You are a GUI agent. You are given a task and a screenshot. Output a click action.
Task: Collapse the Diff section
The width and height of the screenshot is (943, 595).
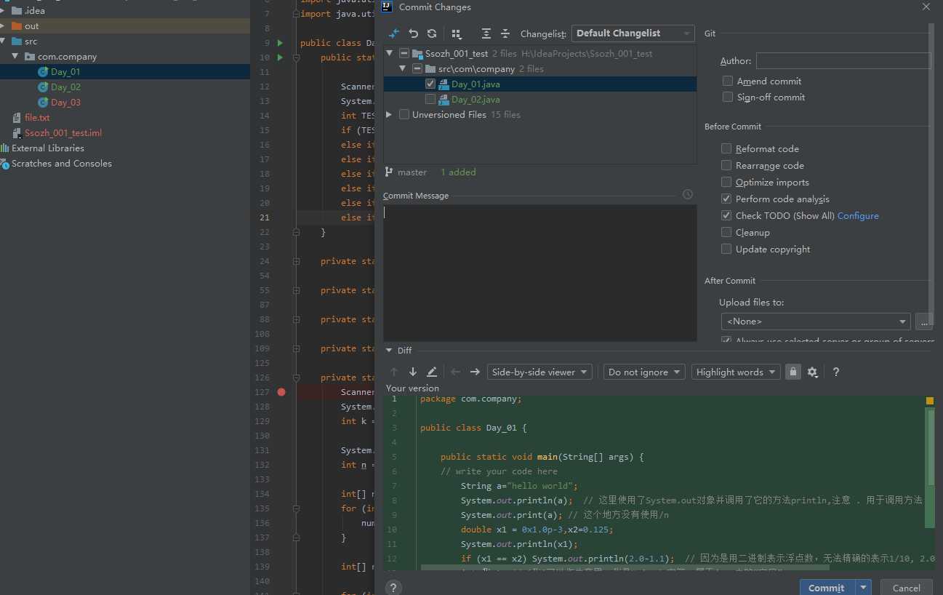pyautogui.click(x=389, y=351)
